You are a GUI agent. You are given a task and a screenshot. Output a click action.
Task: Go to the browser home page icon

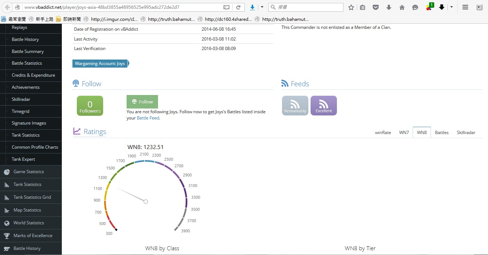click(402, 7)
